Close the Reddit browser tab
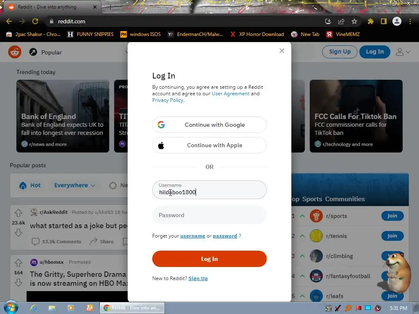The height and width of the screenshot is (314, 419). [95, 7]
